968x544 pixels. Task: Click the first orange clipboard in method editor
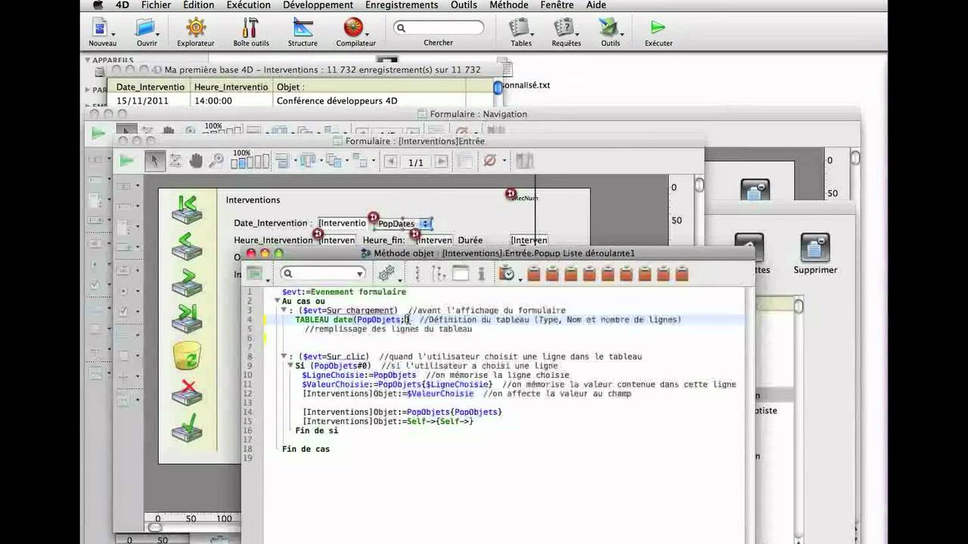534,274
